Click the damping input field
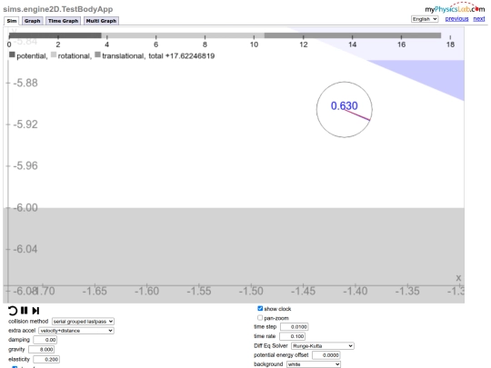This screenshot has height=368, width=491. (x=45, y=340)
